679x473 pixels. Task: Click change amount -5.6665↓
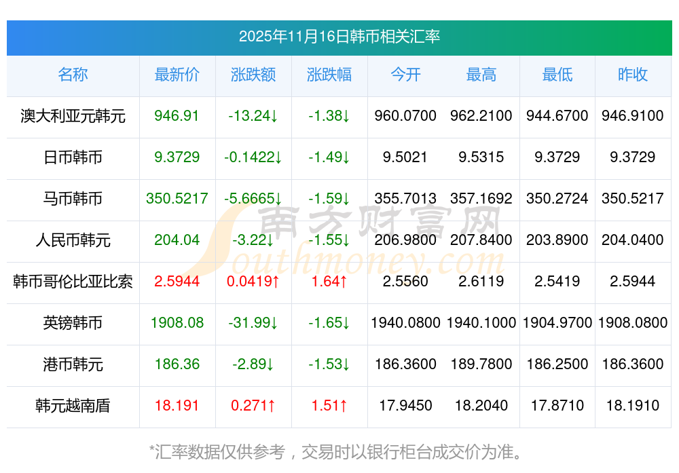coord(253,199)
